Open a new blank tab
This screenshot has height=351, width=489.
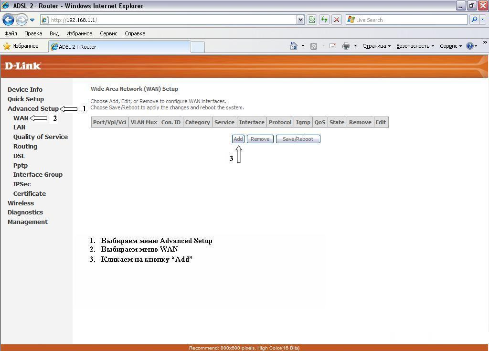click(197, 47)
